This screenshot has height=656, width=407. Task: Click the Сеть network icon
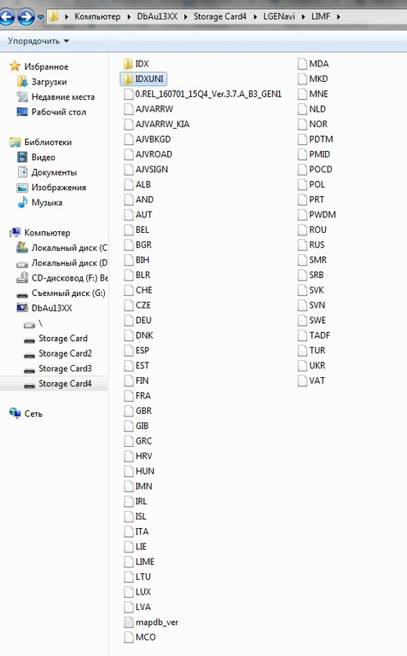click(x=15, y=413)
